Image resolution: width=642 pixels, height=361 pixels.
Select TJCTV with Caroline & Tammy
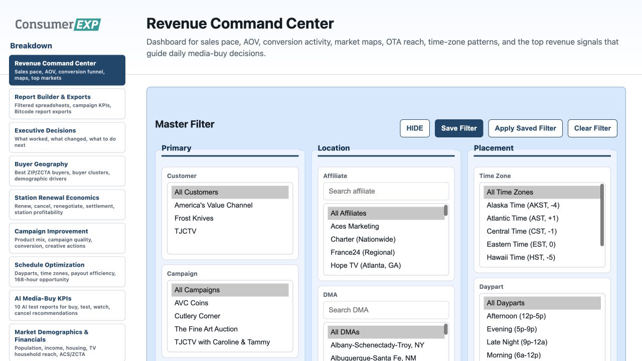(x=230, y=342)
